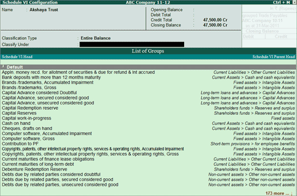The width and height of the screenshot is (297, 196).
Task: Select Debts due by related parties, unsecured considered good
Action: (60, 185)
